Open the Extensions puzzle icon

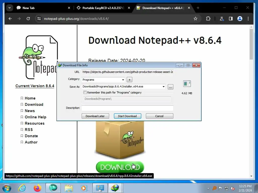(208, 19)
